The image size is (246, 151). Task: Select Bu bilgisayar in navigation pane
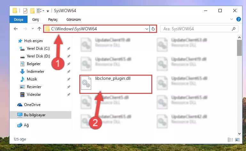pyautogui.click(x=41, y=115)
